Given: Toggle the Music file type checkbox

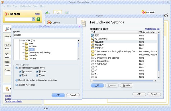Looking at the screenshot, I should pos(20,75).
